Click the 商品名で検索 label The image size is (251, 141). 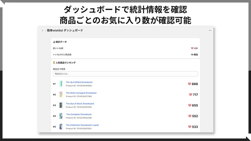click(x=59, y=69)
